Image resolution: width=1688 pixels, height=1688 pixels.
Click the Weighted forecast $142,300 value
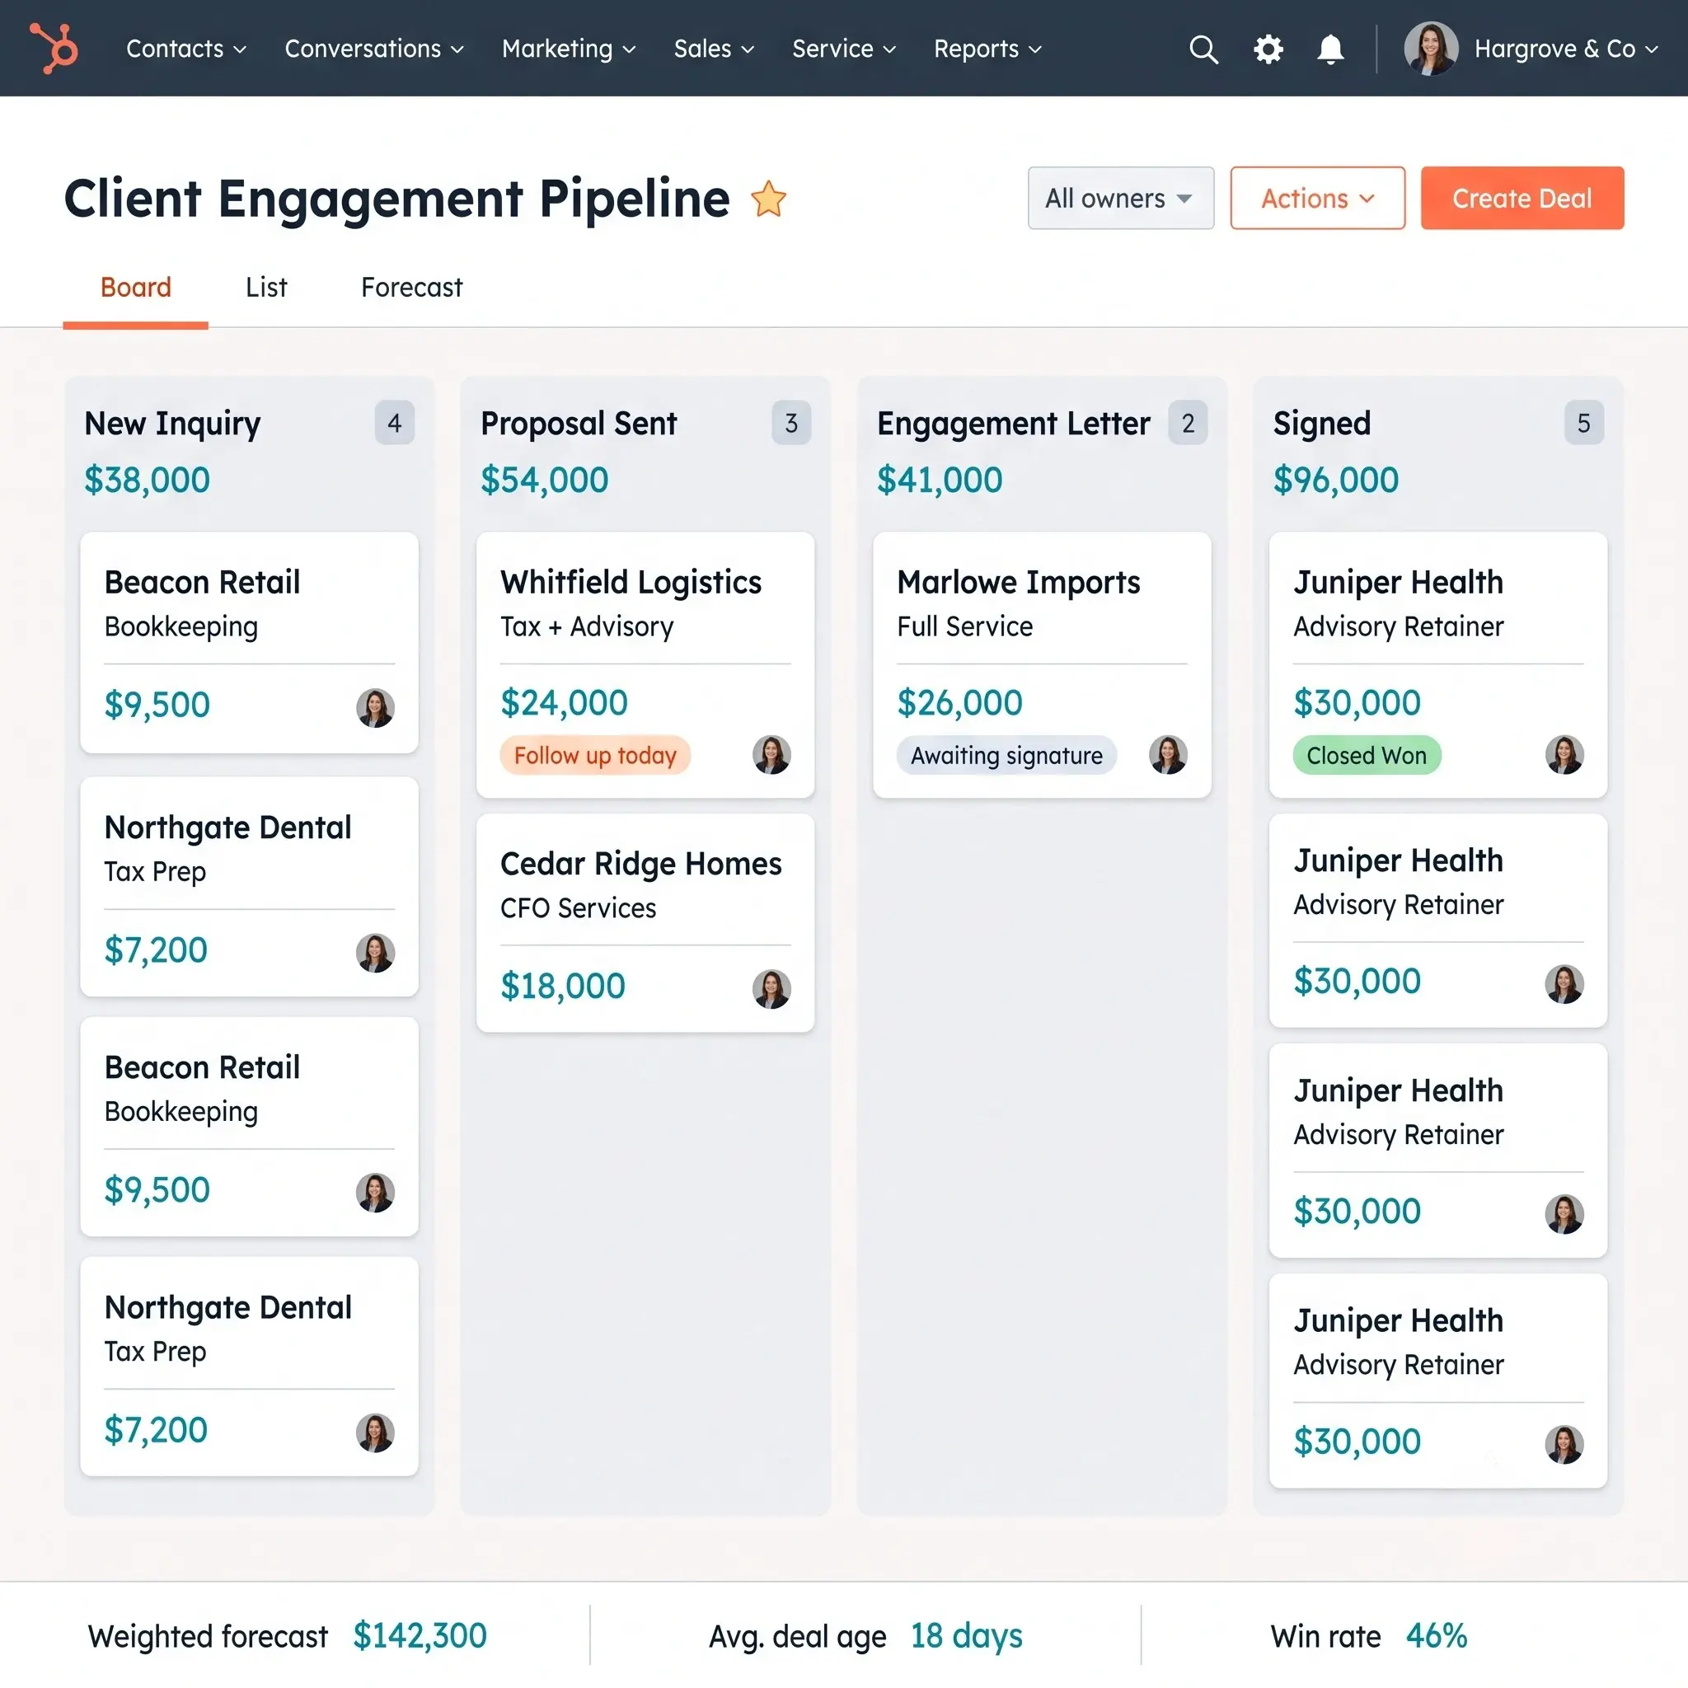[420, 1635]
